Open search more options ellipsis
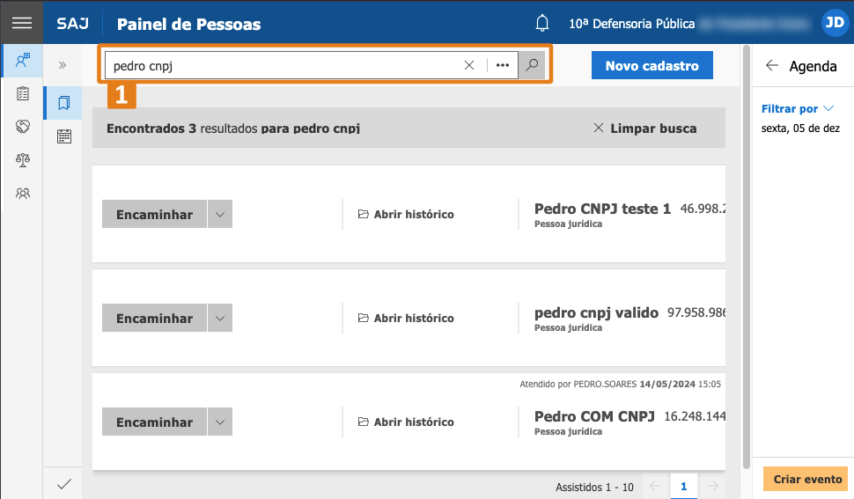Image resolution: width=854 pixels, height=499 pixels. (x=503, y=65)
